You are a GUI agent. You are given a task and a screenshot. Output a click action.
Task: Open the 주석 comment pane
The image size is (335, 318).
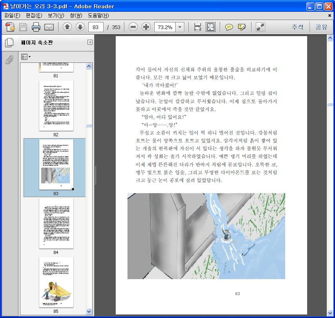[297, 27]
